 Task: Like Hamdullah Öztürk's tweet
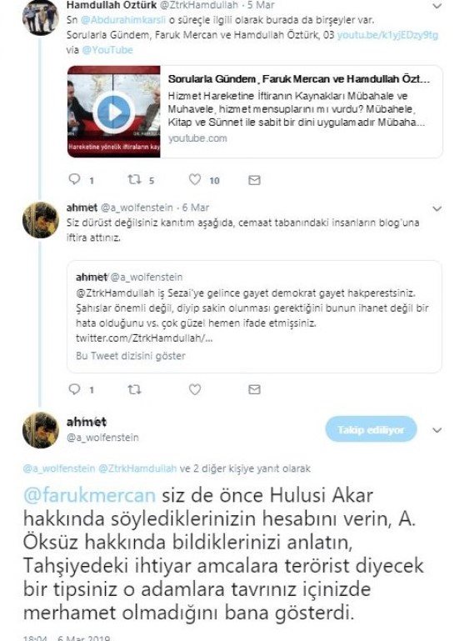(x=195, y=179)
